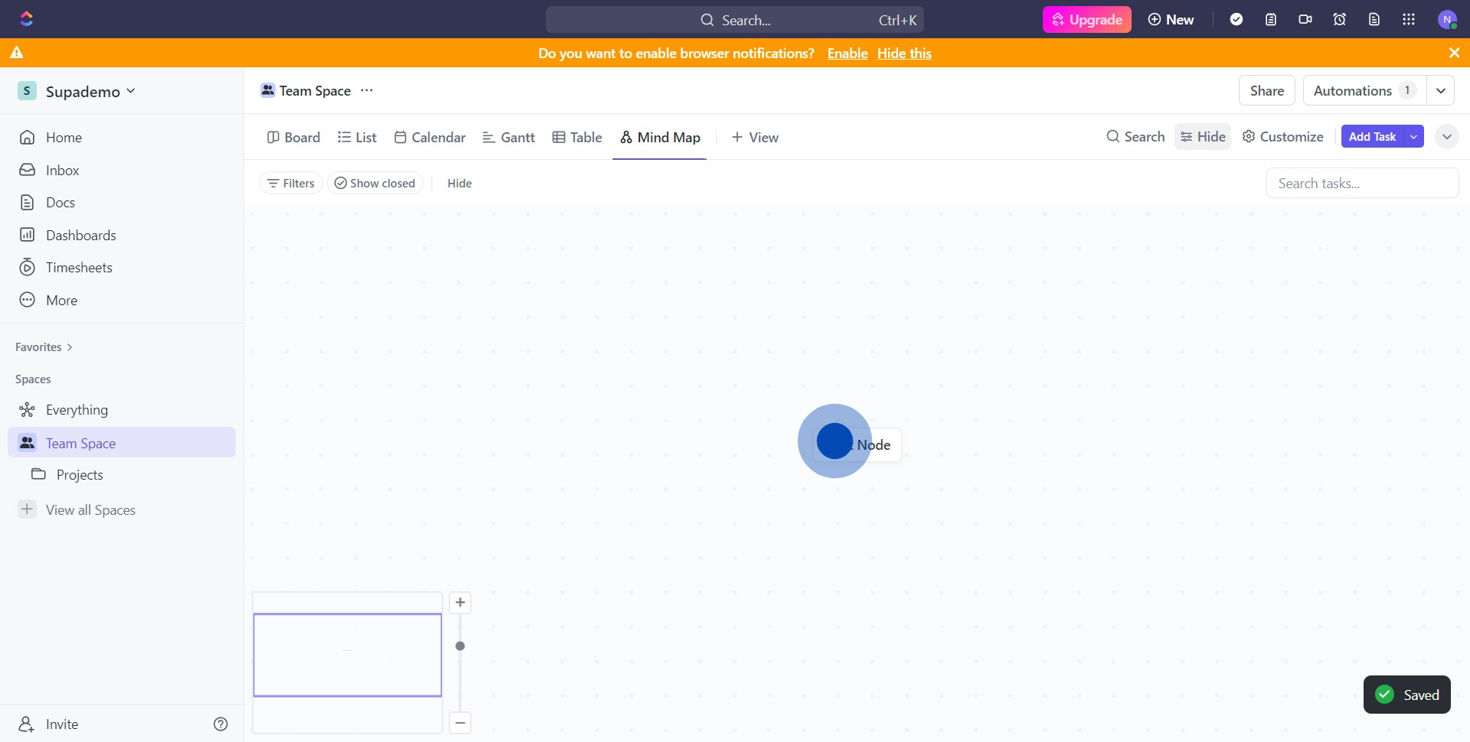Expand Favorites section
Image resolution: width=1470 pixels, height=742 pixels.
(44, 347)
